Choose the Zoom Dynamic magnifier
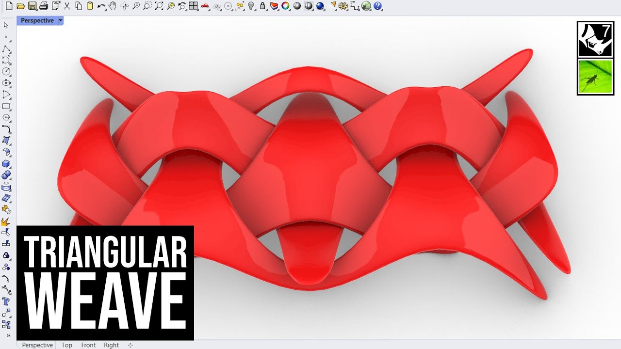This screenshot has width=621, height=349. 136,6
